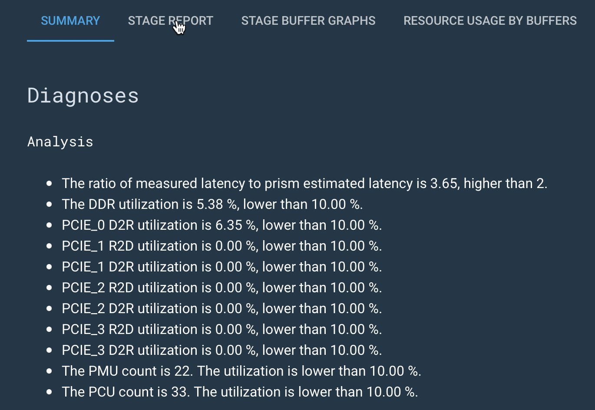Select the PCIE_3 R2D utilization line
This screenshot has height=410, width=595.
221,330
